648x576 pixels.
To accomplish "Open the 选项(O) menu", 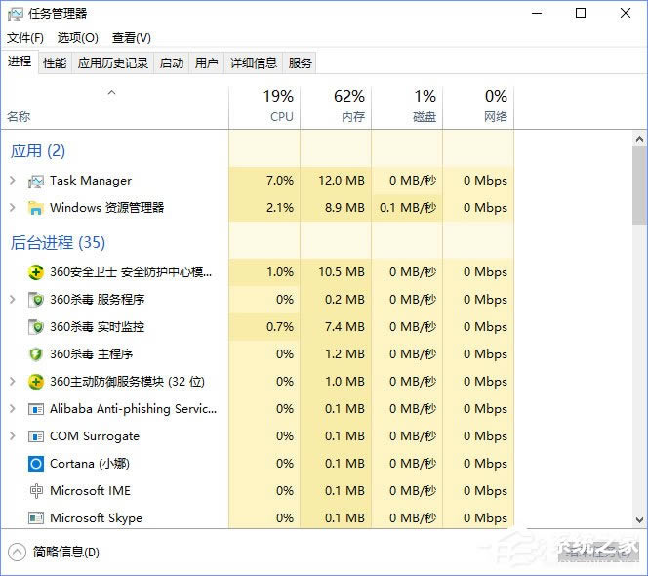I will pyautogui.click(x=78, y=38).
